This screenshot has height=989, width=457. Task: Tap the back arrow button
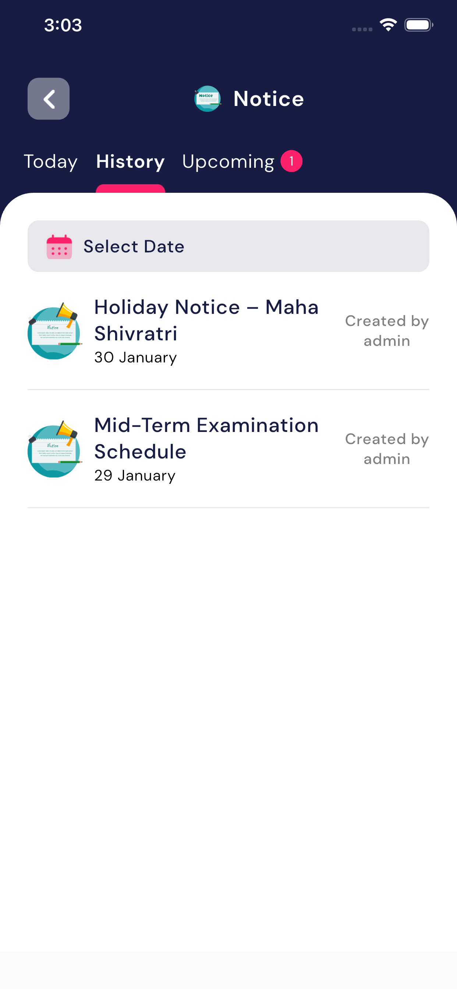pos(49,99)
